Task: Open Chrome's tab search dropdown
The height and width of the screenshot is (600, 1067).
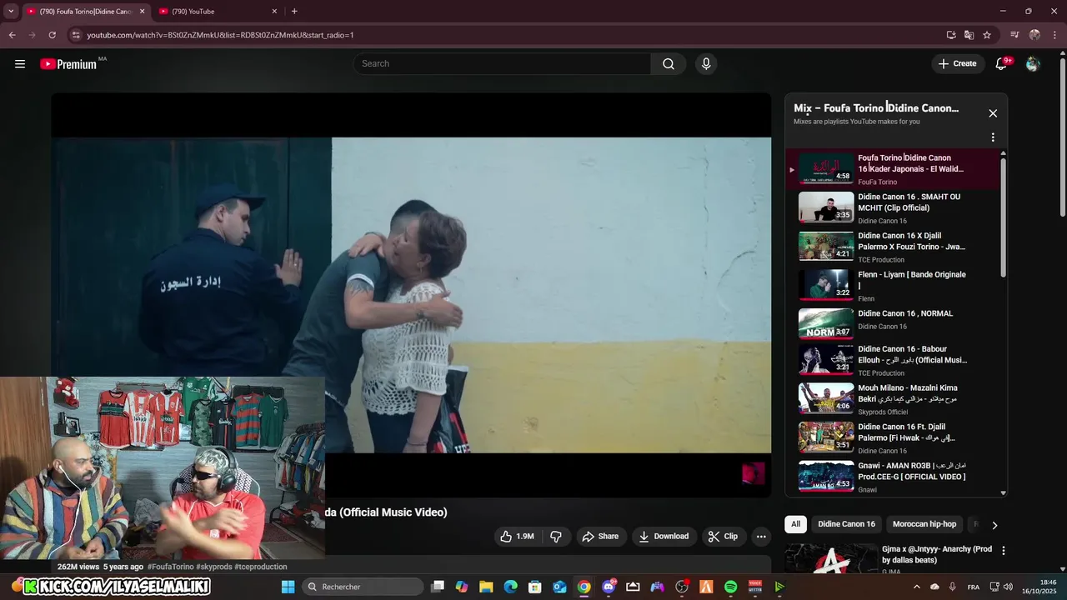Action: click(x=11, y=11)
